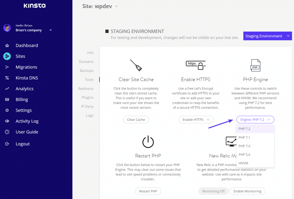Click the Logout icon

tap(7, 144)
